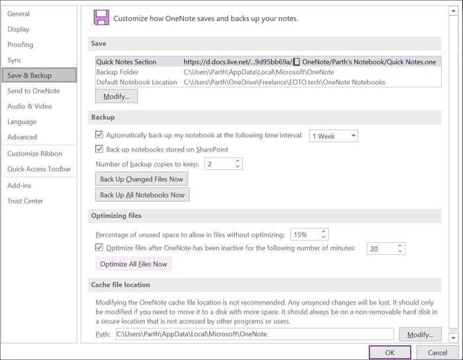The width and height of the screenshot is (463, 360).
Task: Open Advanced options
Action: pyautogui.click(x=22, y=137)
